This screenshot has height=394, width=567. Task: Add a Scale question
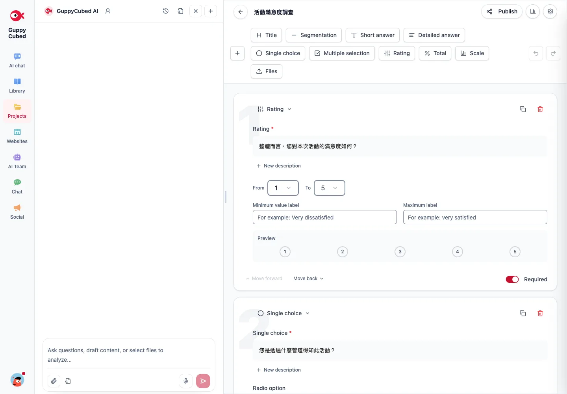click(x=472, y=53)
